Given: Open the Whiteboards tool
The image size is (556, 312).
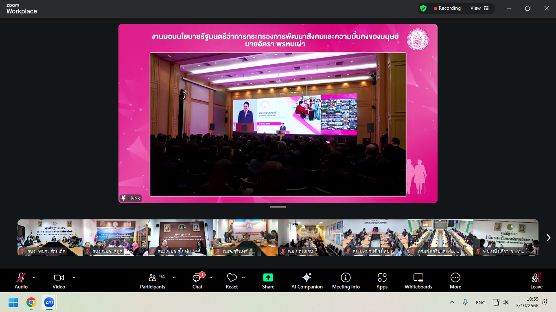Looking at the screenshot, I should tap(418, 281).
